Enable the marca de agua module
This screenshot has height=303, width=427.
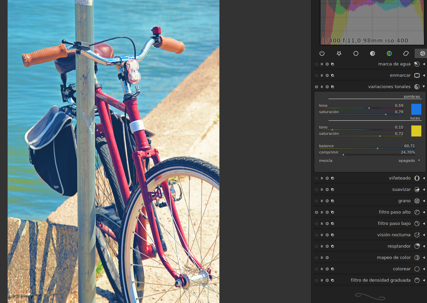[316, 64]
